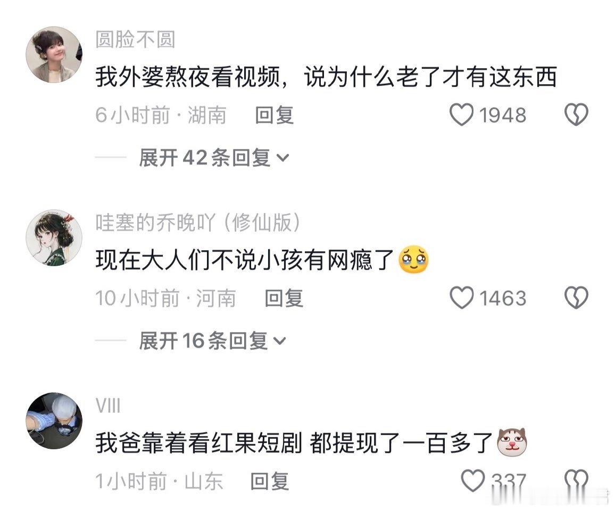Like the comment by 圆脸不圆
The width and height of the screenshot is (615, 511).
click(x=462, y=114)
